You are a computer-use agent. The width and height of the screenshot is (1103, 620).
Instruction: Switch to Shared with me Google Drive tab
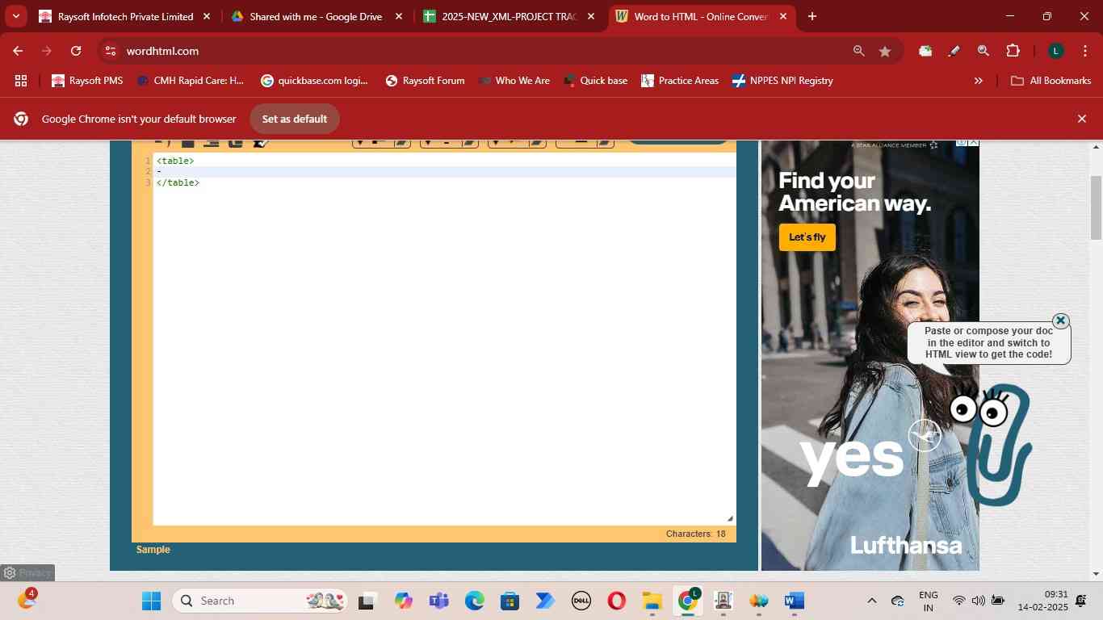(x=316, y=16)
